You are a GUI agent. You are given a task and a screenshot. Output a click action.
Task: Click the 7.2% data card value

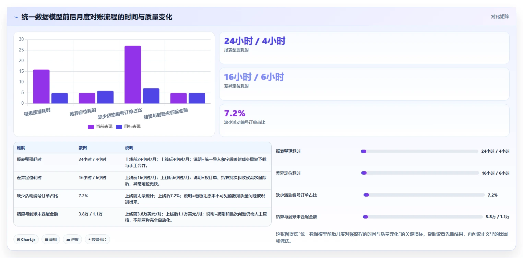[x=235, y=113]
